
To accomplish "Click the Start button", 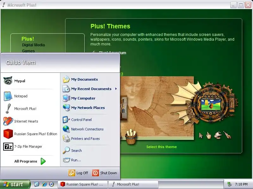I will pyautogui.click(x=15, y=184).
